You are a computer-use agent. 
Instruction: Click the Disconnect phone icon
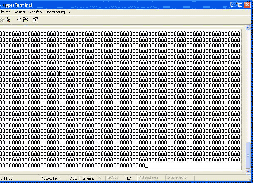(x=9, y=20)
